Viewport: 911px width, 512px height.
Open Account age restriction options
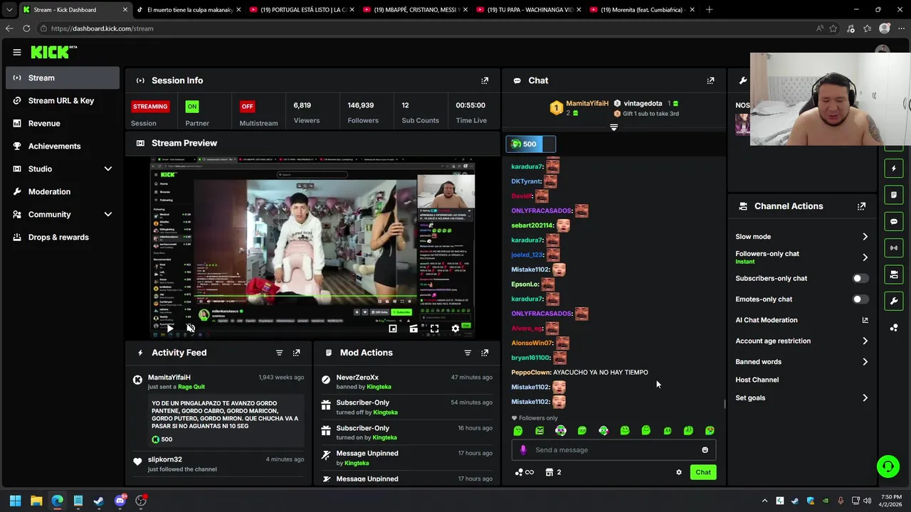[802, 341]
